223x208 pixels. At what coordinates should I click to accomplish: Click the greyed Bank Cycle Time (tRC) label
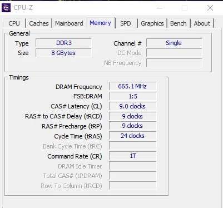pyautogui.click(x=72, y=146)
